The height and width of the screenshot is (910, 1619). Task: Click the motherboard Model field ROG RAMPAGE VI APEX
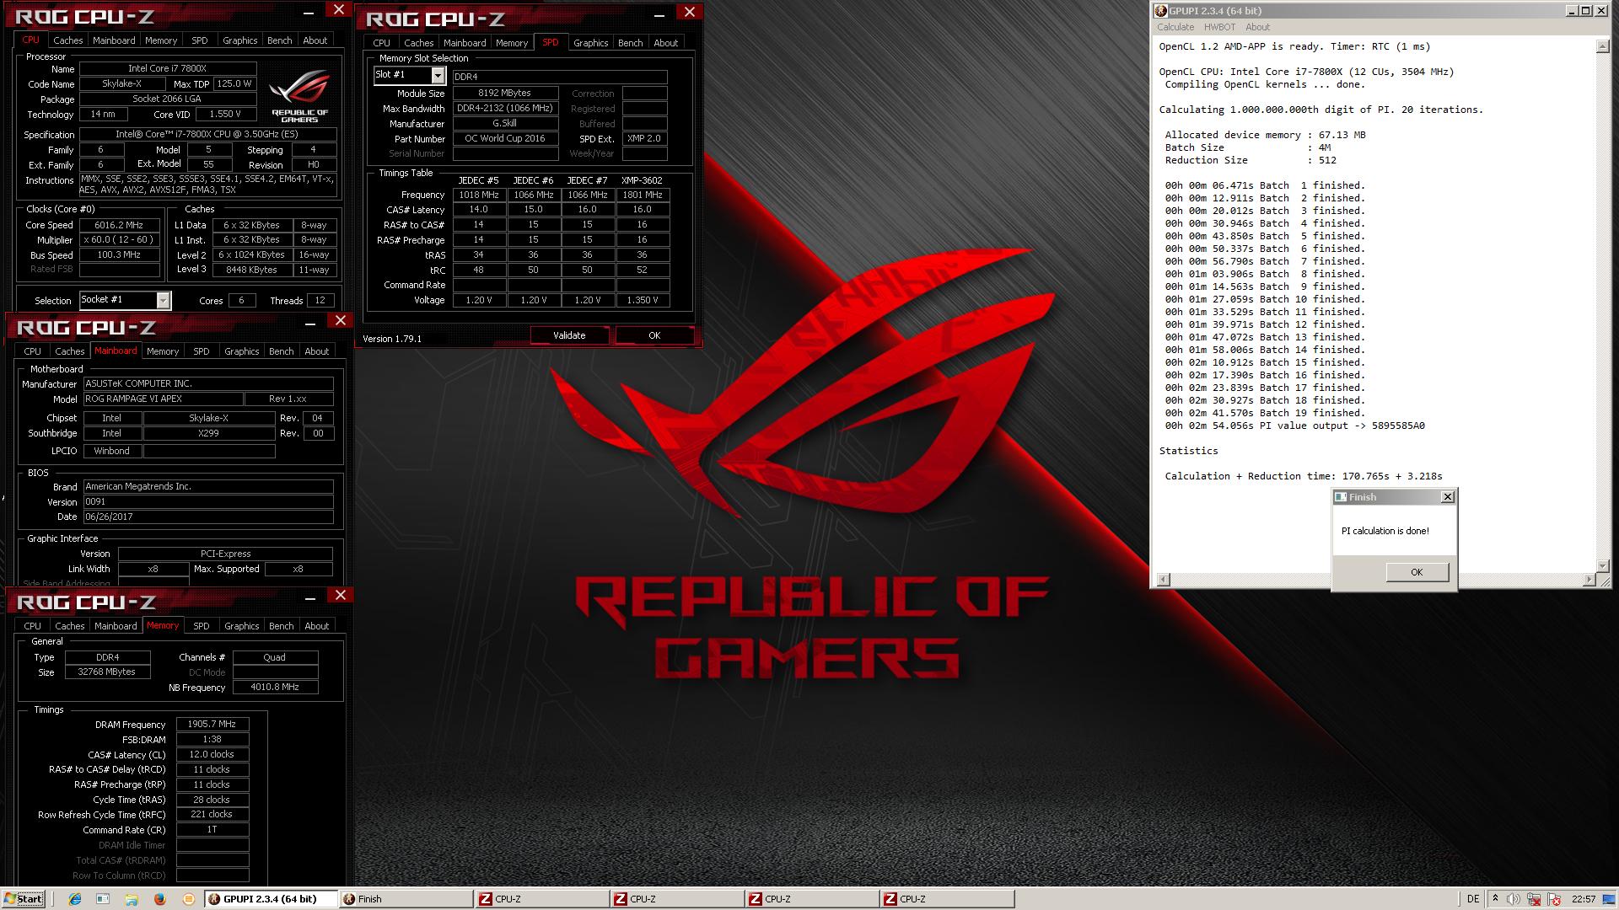(x=162, y=399)
